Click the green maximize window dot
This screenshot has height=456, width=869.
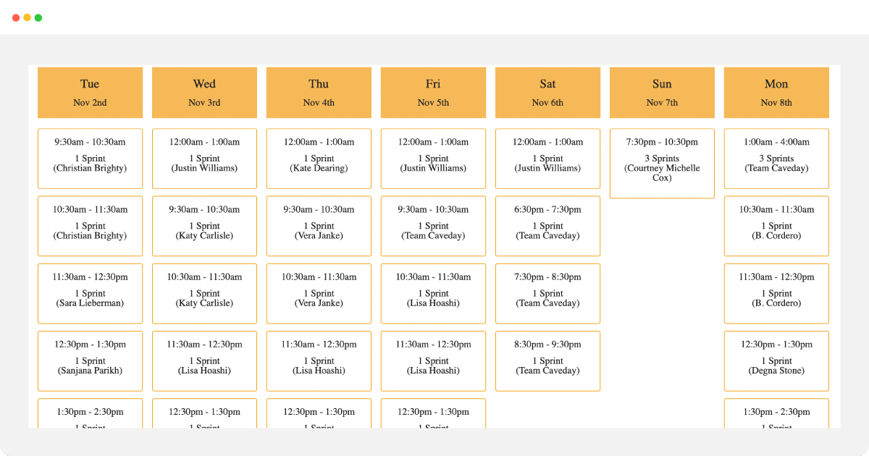pyautogui.click(x=38, y=17)
